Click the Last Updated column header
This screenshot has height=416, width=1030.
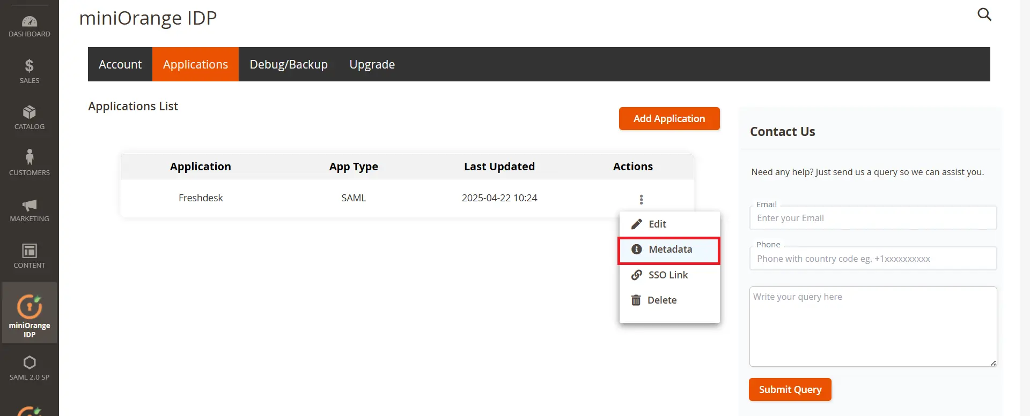coord(499,167)
